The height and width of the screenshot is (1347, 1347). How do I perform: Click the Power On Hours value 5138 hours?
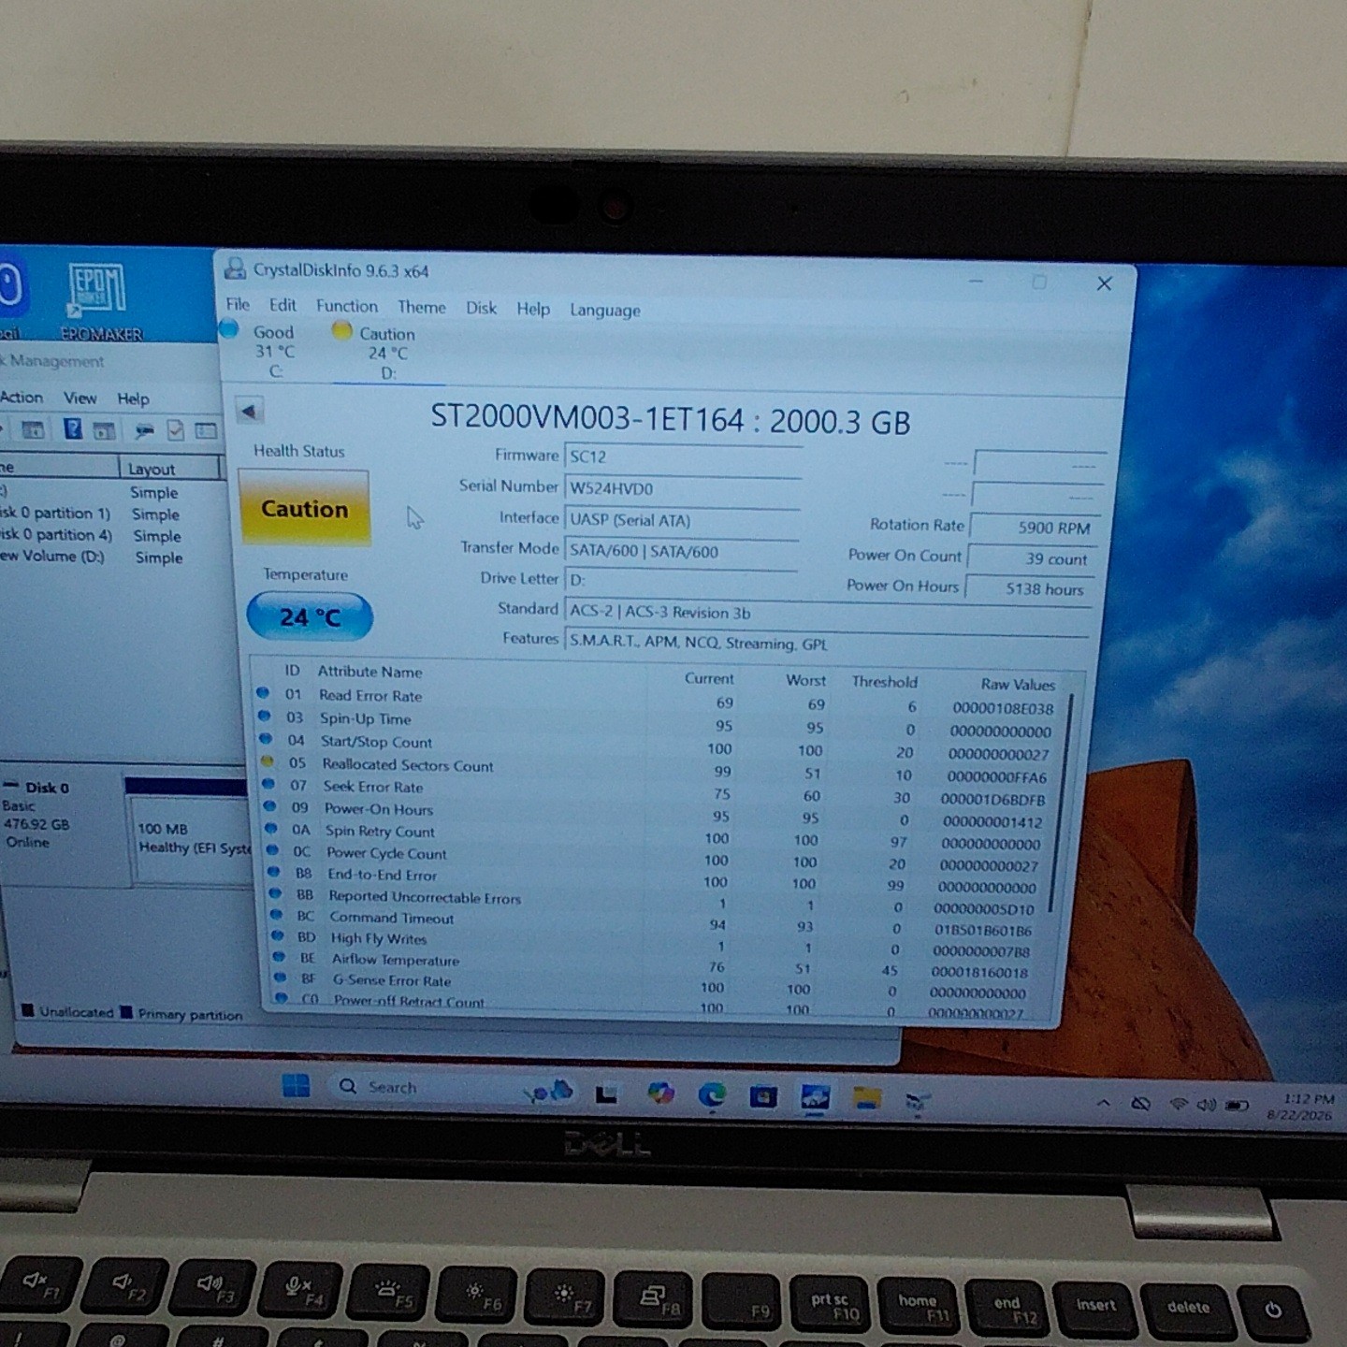pyautogui.click(x=1030, y=589)
